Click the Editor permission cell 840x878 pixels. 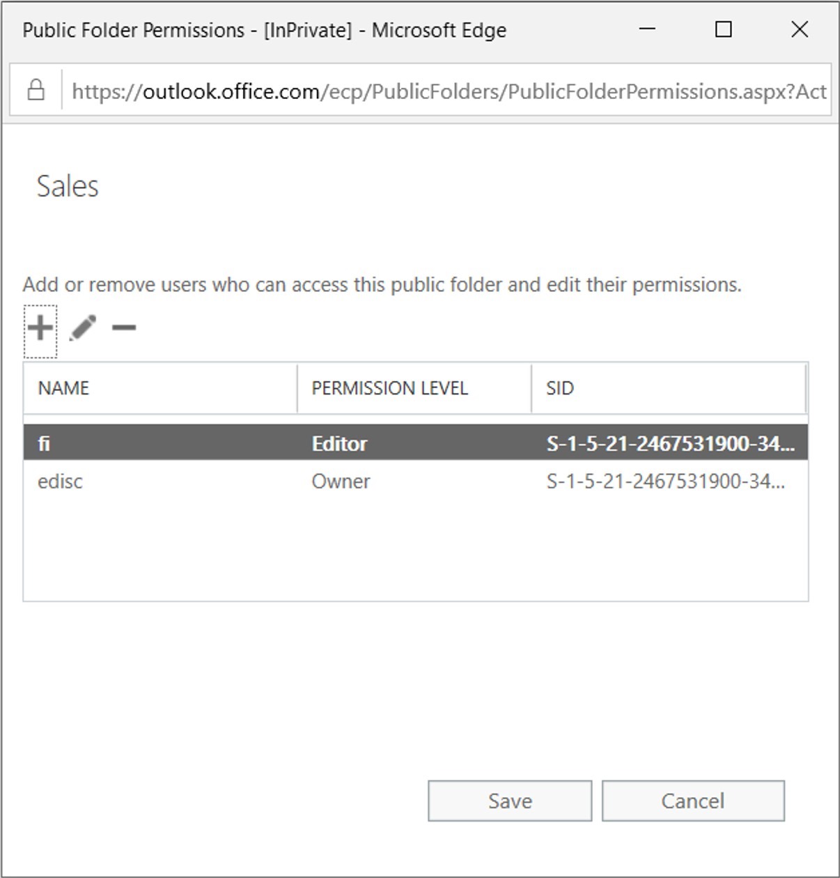click(339, 444)
